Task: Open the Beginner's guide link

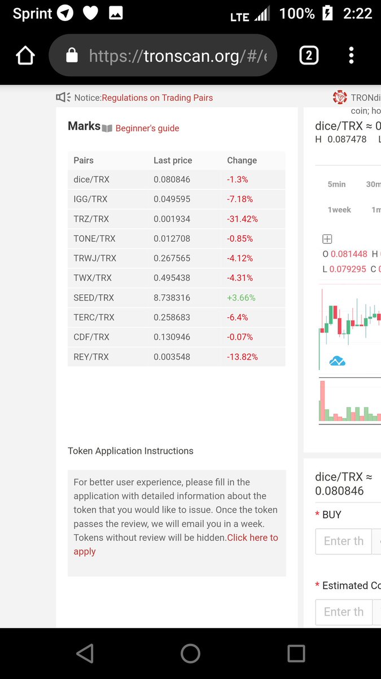Action: (147, 128)
